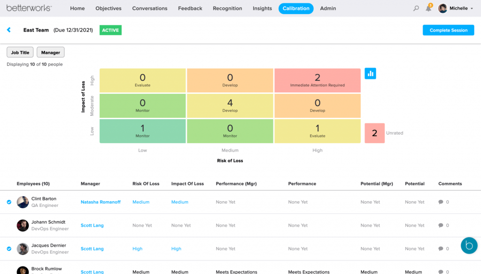481x274 pixels.
Task: Open the Manager filter
Action: (50, 52)
